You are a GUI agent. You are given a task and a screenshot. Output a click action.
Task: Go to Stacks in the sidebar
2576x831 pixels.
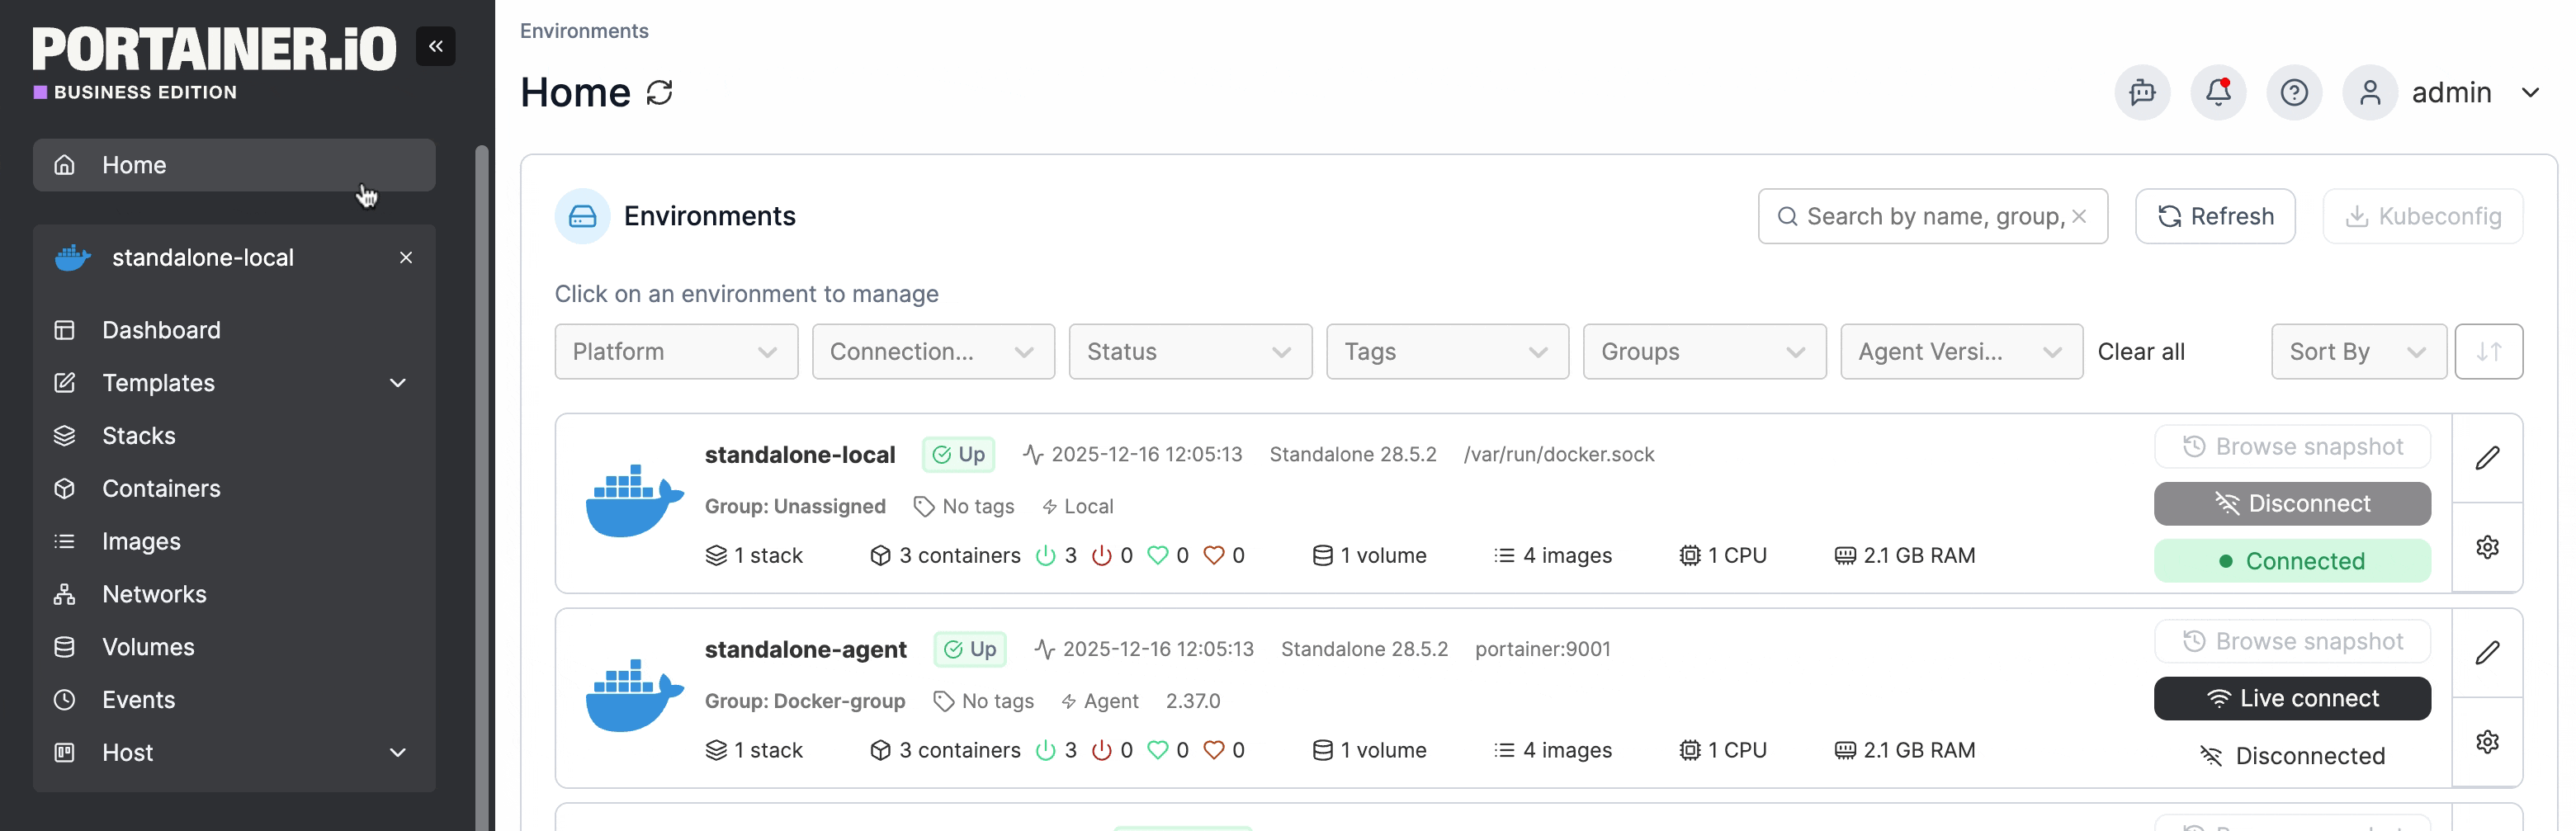(x=138, y=436)
